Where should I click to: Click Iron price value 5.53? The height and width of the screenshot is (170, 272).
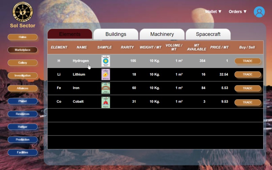click(225, 88)
